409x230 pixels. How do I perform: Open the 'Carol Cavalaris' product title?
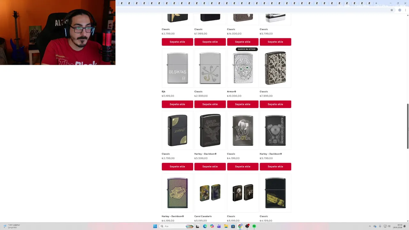[203, 216]
